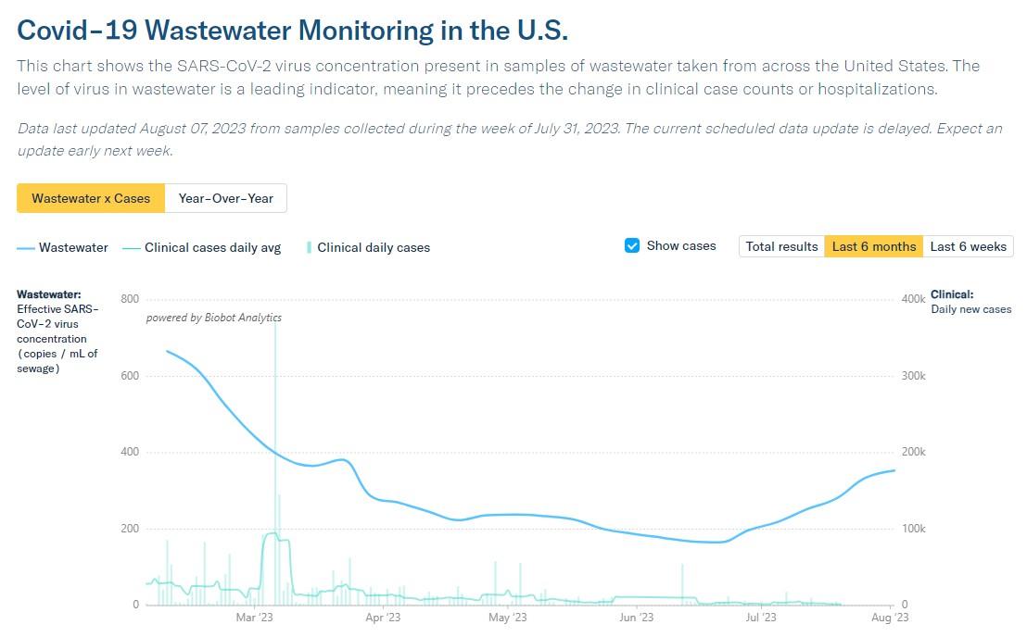
Task: Click the chart title heading
Action: pos(292,31)
